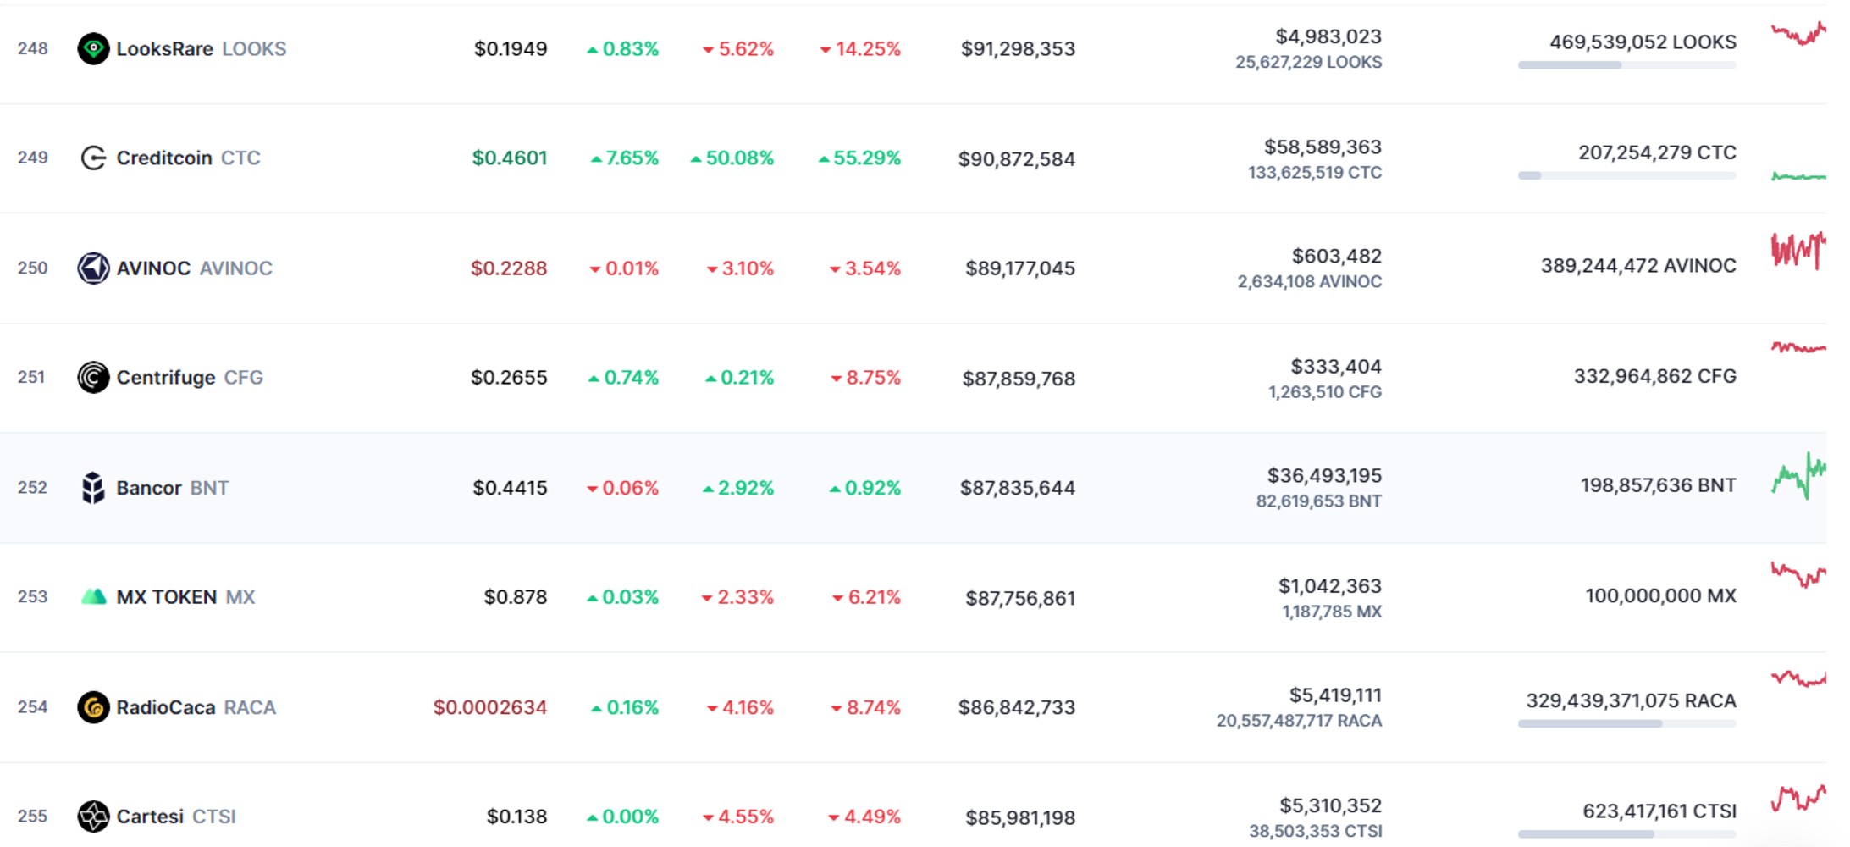Open the LooksRare 7-day sparkline chart
The width and height of the screenshot is (1850, 847).
coord(1798,34)
